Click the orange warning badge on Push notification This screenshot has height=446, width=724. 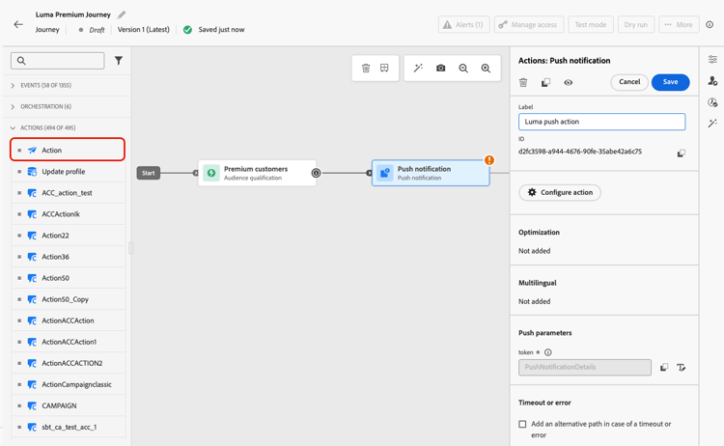[x=489, y=159]
